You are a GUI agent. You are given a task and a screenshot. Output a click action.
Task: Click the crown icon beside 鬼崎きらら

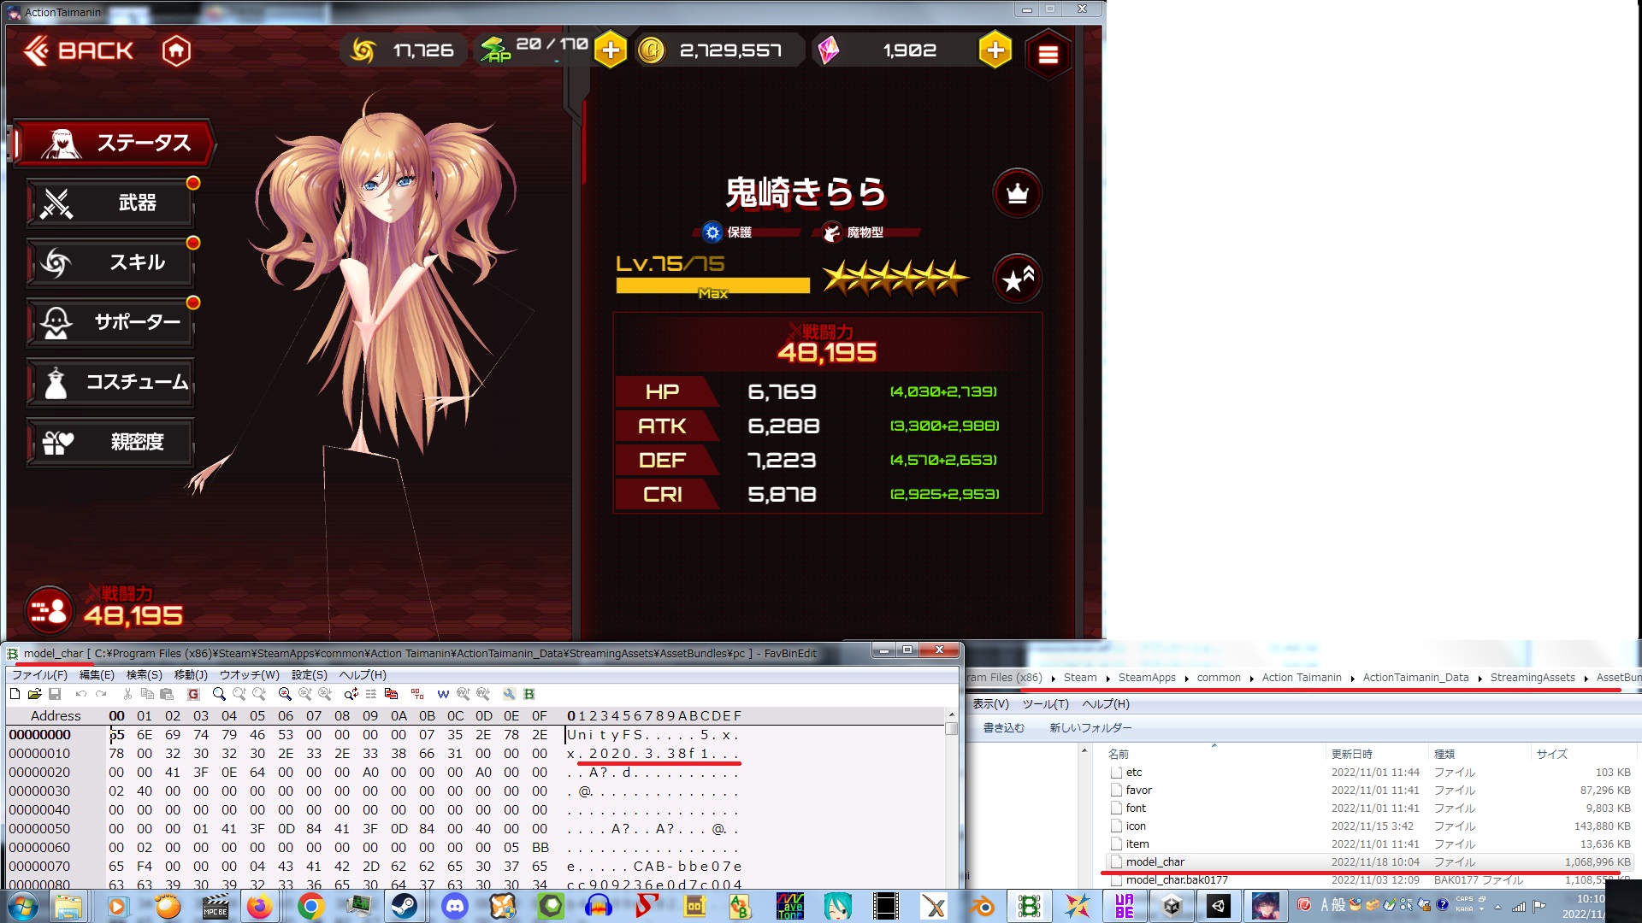coord(1017,193)
